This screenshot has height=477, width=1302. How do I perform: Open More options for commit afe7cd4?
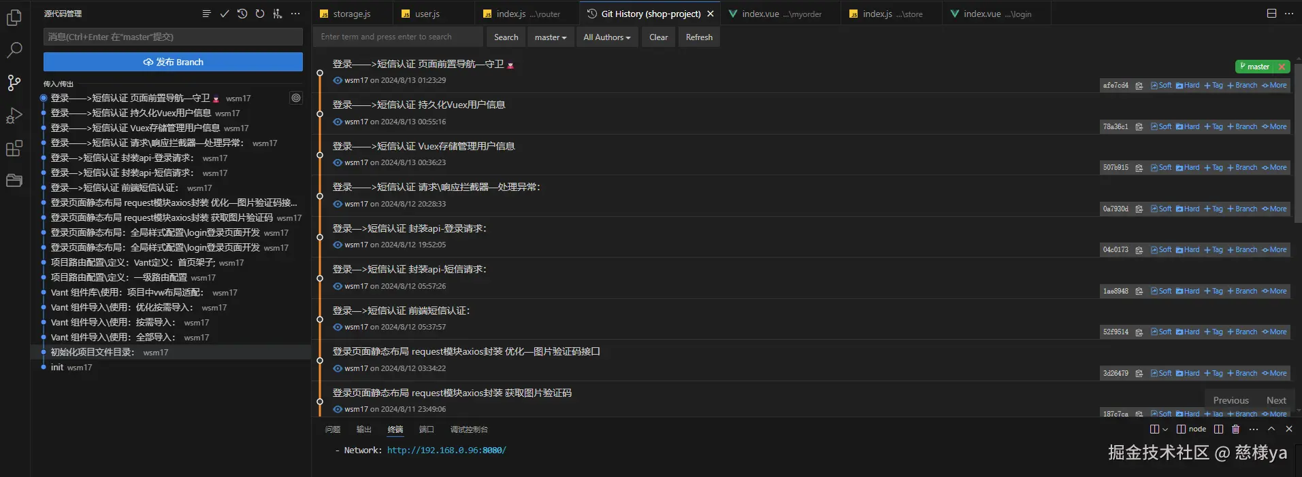click(1274, 86)
